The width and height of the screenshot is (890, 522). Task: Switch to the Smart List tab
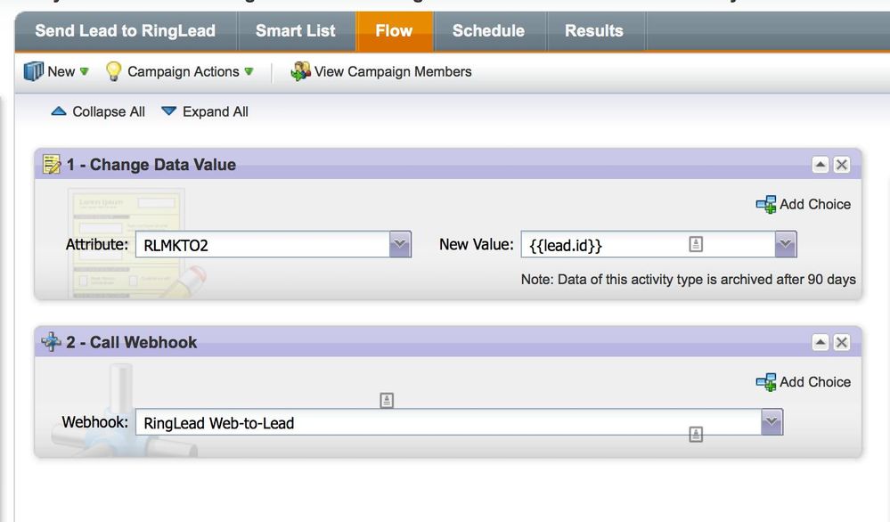[296, 31]
